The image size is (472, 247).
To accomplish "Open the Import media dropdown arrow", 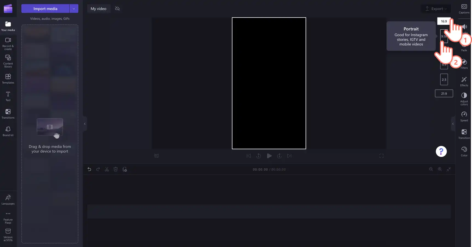I will click(74, 9).
